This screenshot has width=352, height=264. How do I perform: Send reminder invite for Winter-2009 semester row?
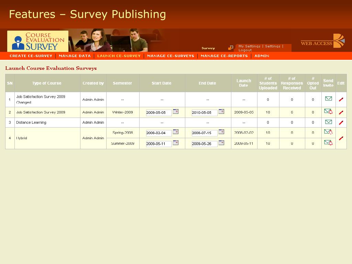(x=328, y=111)
